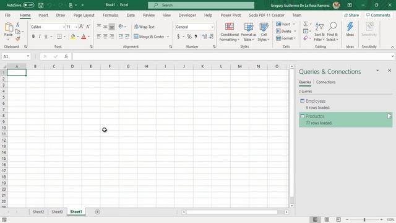Screen dimensions: 396x223
Task: Toggle Align Right
Action: coord(111,37)
